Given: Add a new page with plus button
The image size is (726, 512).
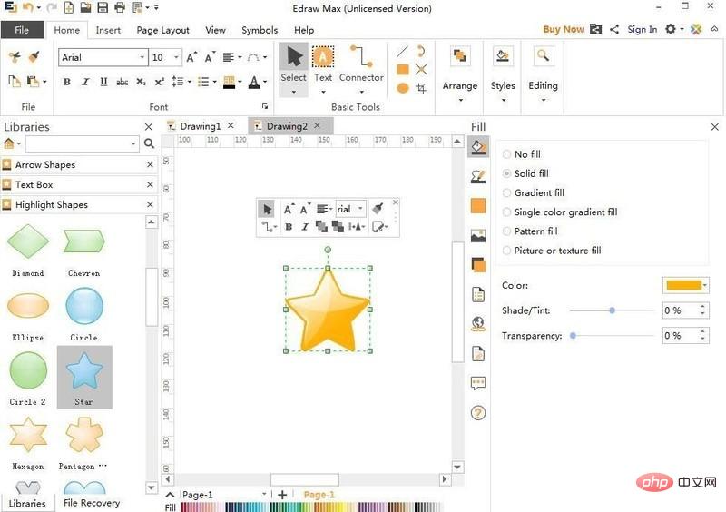Looking at the screenshot, I should (x=282, y=495).
